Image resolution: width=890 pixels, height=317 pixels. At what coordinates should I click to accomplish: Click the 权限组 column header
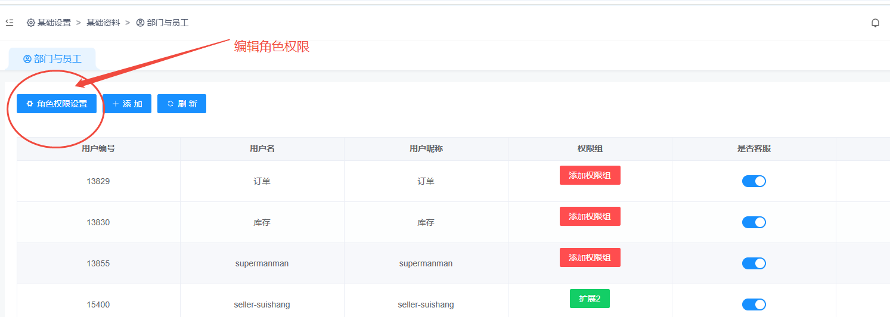point(590,148)
